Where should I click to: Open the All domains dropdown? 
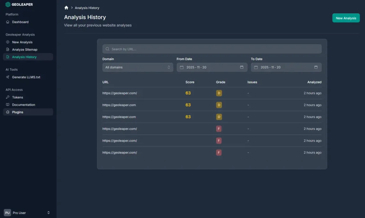click(138, 67)
